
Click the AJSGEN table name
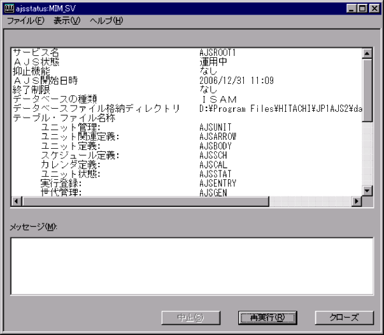tap(213, 192)
